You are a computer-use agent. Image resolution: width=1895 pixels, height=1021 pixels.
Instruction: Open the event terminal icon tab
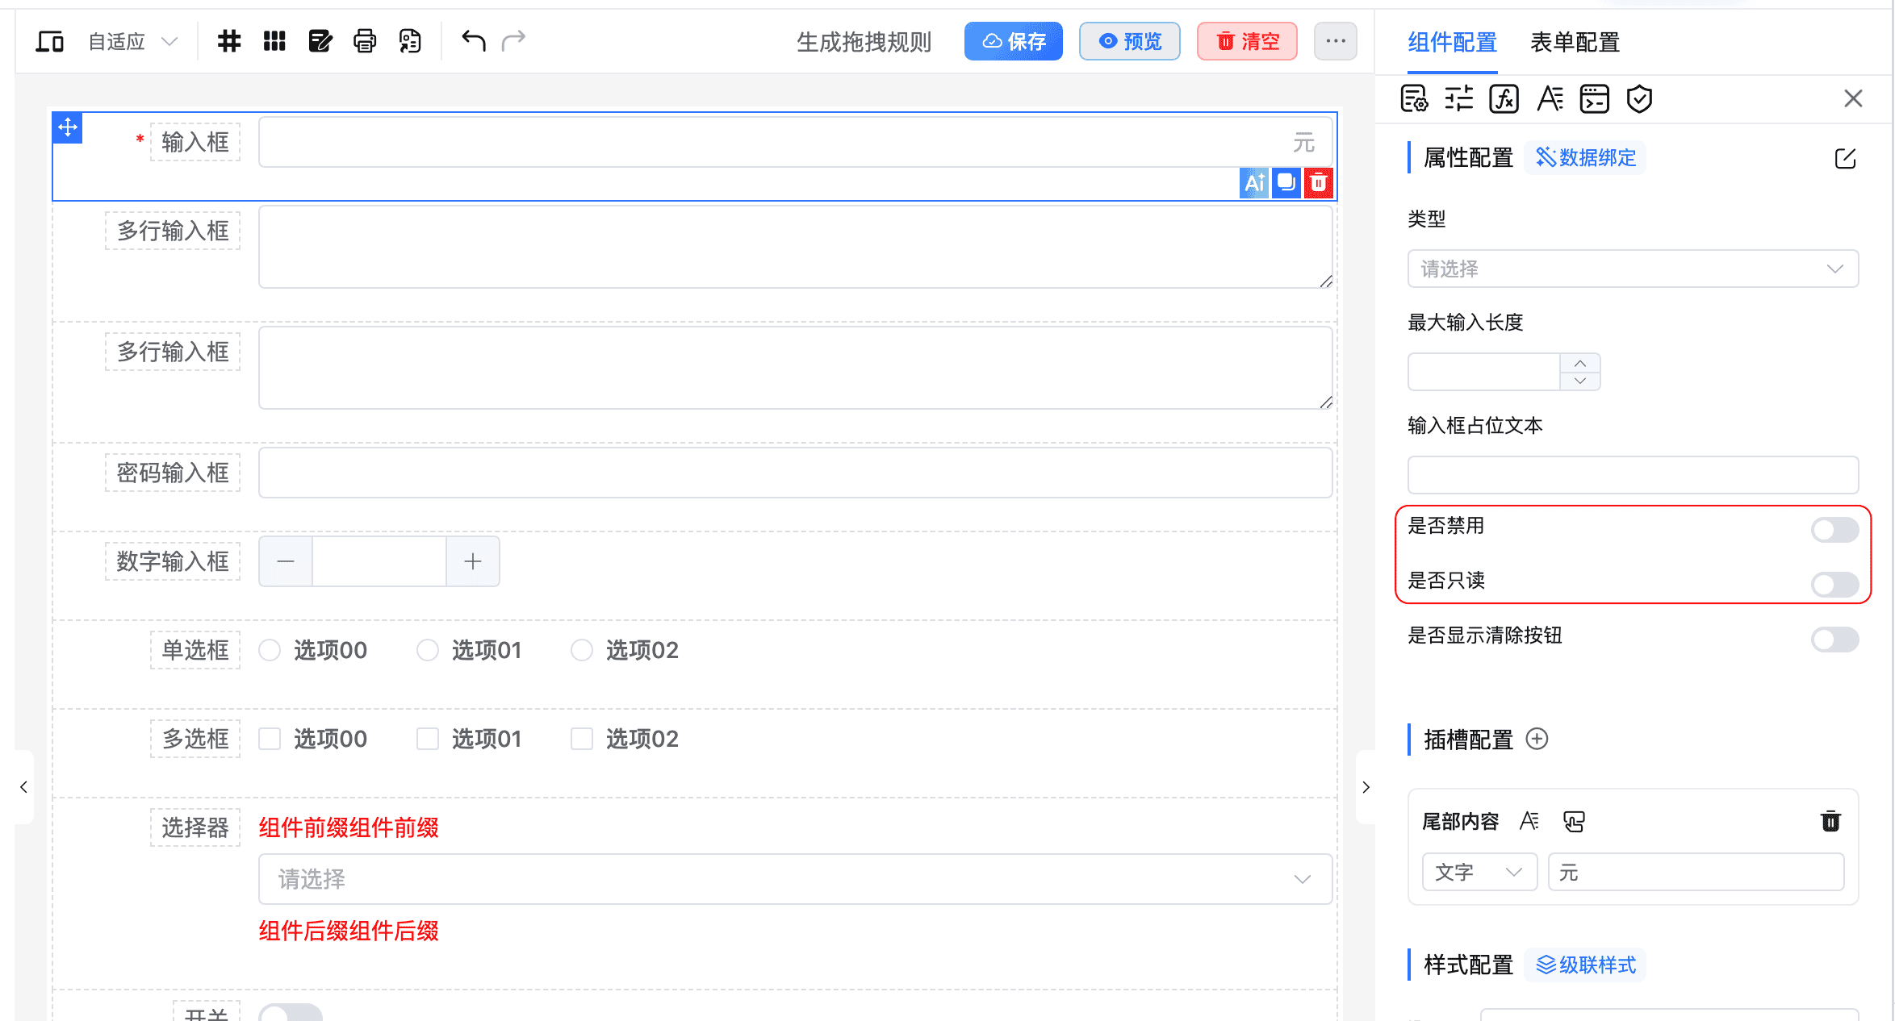[x=1595, y=99]
